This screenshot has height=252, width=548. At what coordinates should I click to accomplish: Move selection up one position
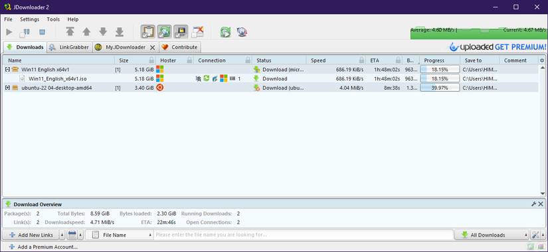point(86,32)
